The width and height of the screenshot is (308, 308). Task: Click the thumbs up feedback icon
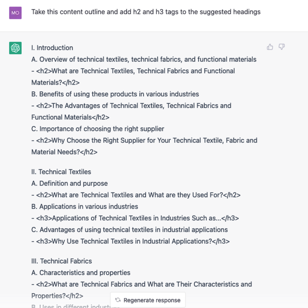click(270, 47)
